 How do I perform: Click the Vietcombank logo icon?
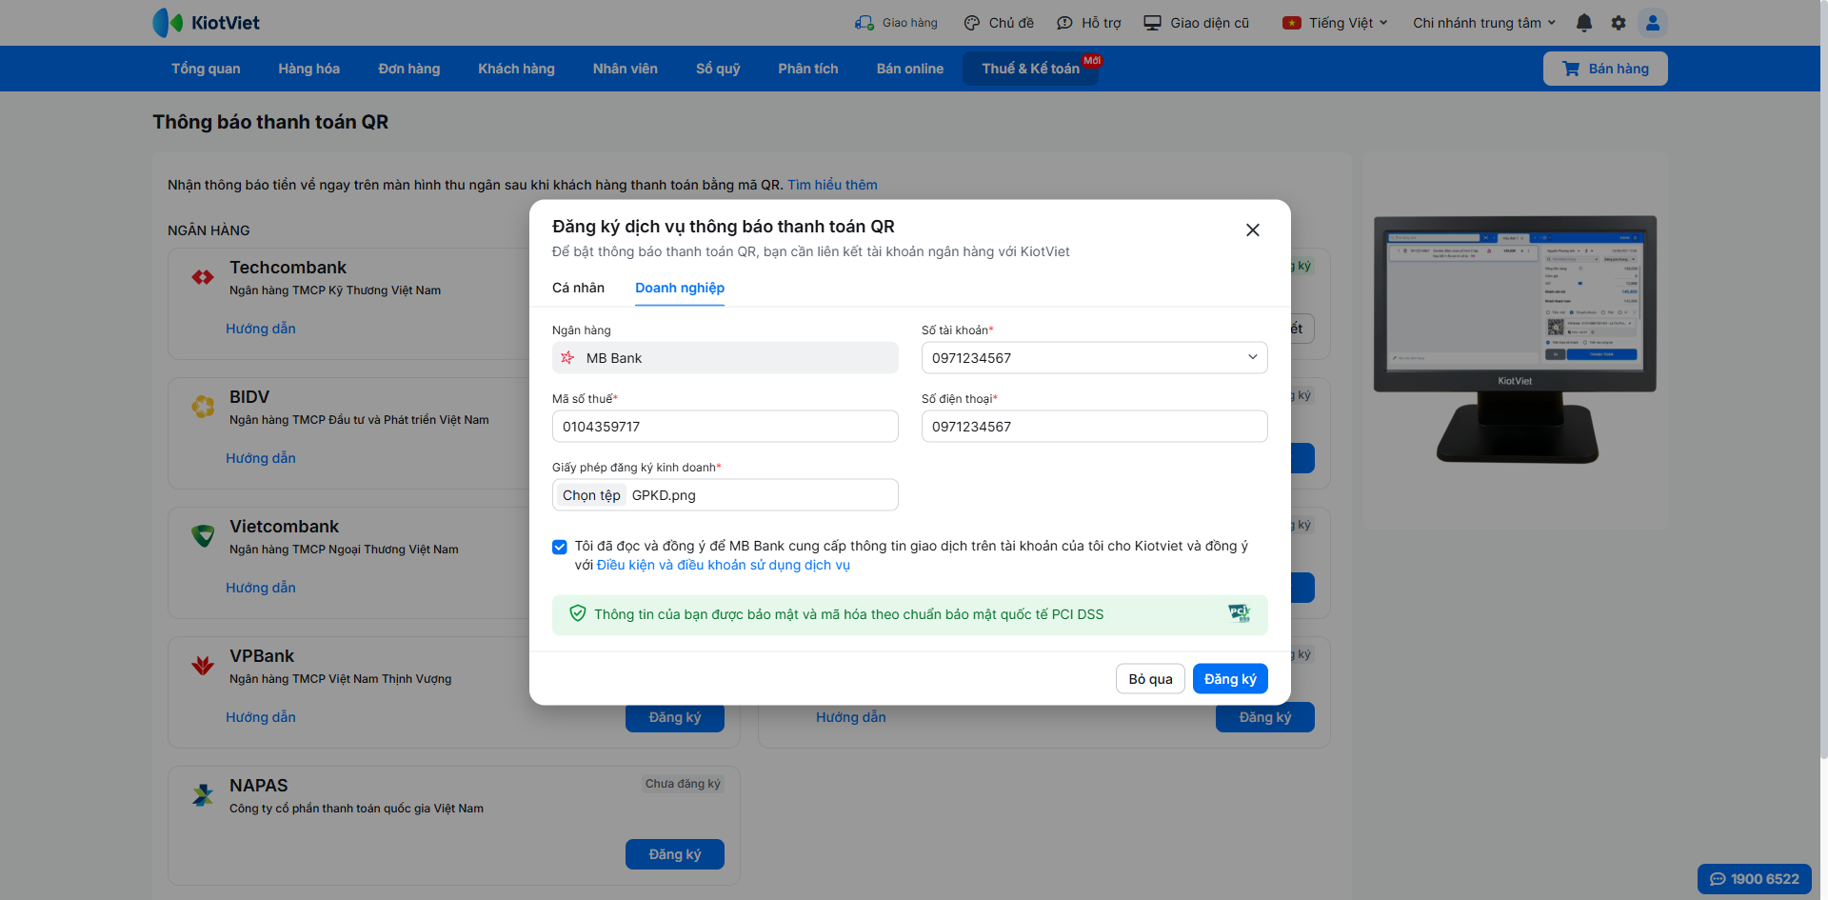(203, 535)
